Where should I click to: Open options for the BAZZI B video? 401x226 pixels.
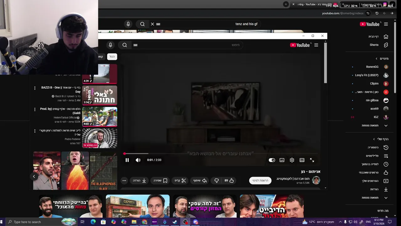[x=35, y=88]
